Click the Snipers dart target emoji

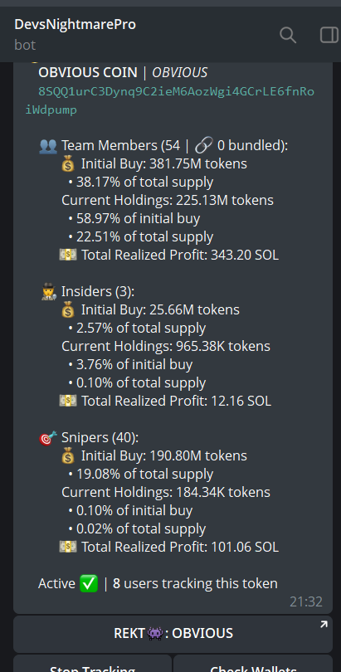(x=48, y=438)
